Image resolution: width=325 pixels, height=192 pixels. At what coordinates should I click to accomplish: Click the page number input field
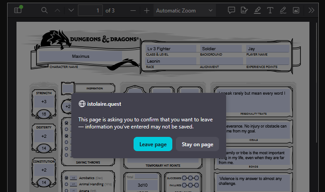(90, 10)
